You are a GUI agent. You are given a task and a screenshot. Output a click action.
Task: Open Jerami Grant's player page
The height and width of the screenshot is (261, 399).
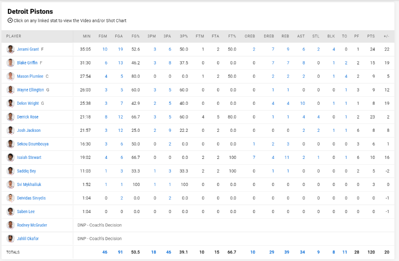click(x=28, y=49)
